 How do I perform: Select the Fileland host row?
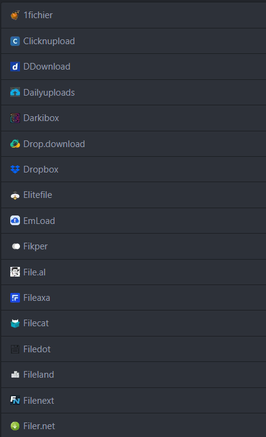click(x=134, y=375)
